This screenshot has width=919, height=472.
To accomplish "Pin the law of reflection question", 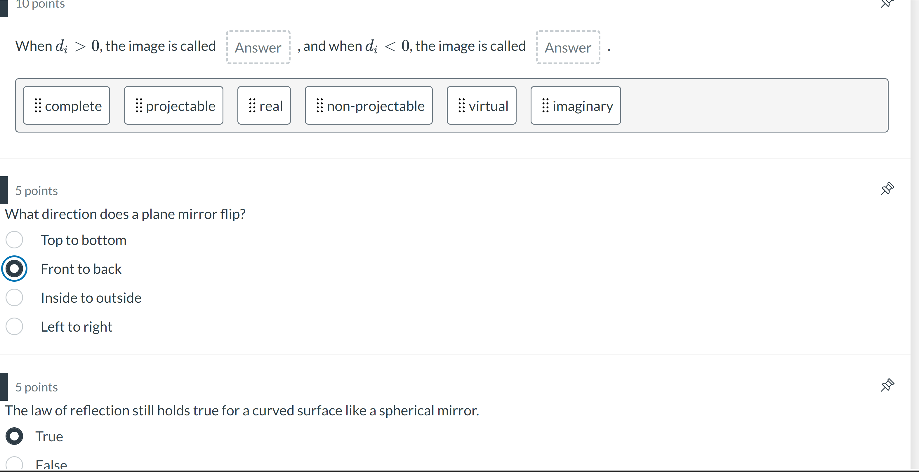I will (x=887, y=385).
